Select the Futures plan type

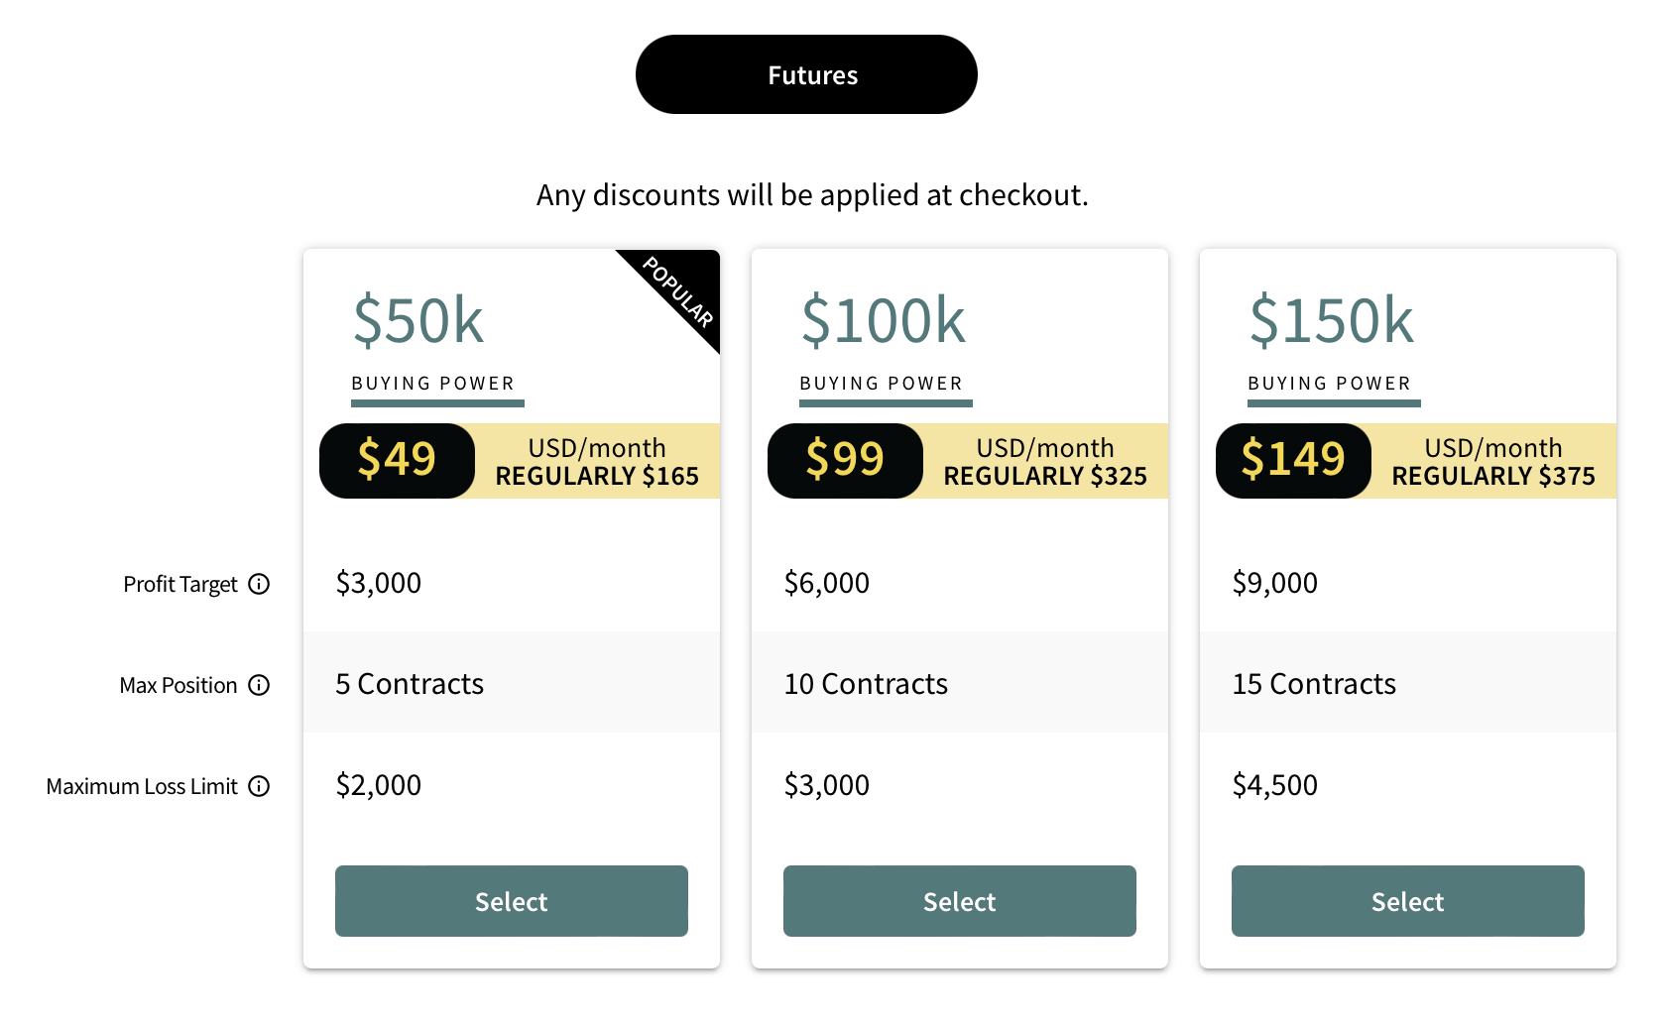806,73
